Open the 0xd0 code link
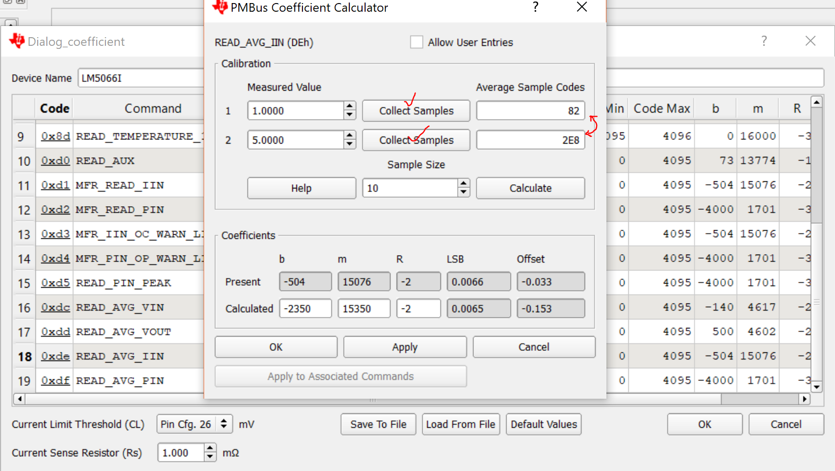This screenshot has width=835, height=471. (x=55, y=160)
